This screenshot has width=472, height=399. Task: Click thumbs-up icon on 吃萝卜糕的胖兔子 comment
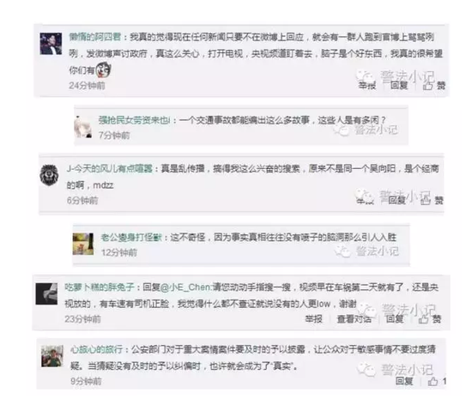[x=423, y=319]
